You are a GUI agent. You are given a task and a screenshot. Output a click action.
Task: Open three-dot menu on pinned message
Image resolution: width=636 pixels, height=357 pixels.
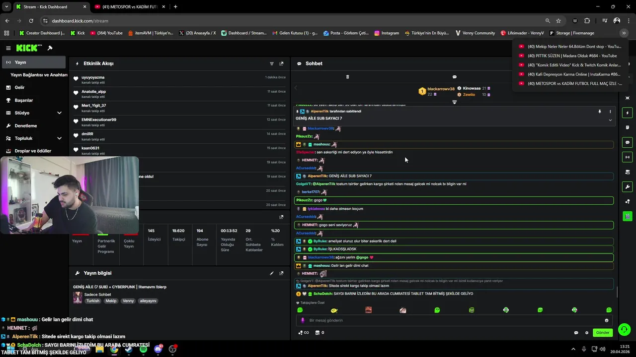pos(610,112)
